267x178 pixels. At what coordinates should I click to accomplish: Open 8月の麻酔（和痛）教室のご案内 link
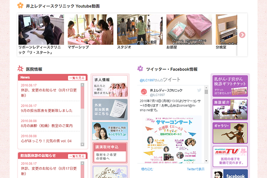[x=46, y=126]
